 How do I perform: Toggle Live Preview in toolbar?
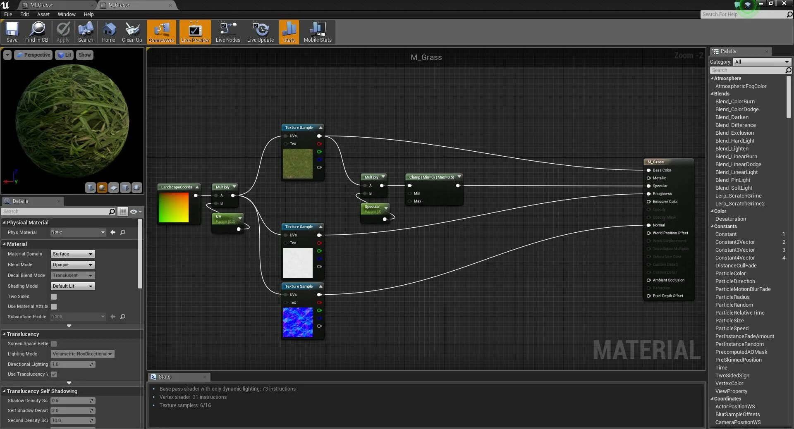coord(195,32)
